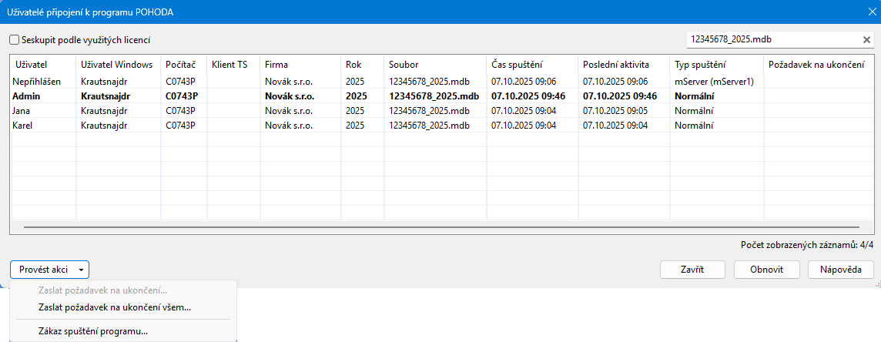Clear the search field with X icon
The height and width of the screenshot is (342, 881).
(x=866, y=39)
